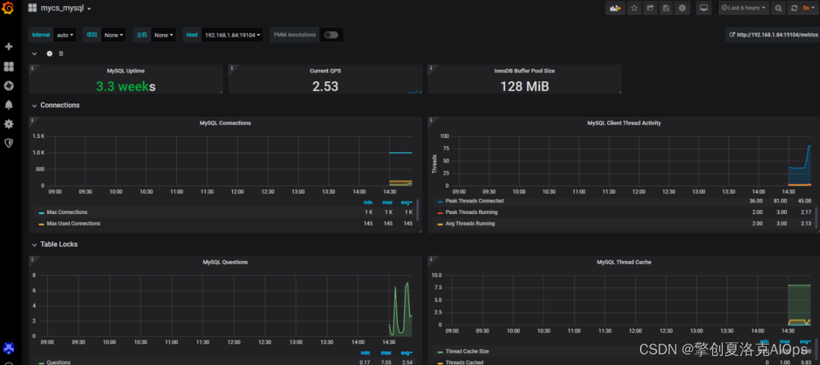
Task: Open the MySQL Uptime panel title menu
Action: click(x=125, y=71)
